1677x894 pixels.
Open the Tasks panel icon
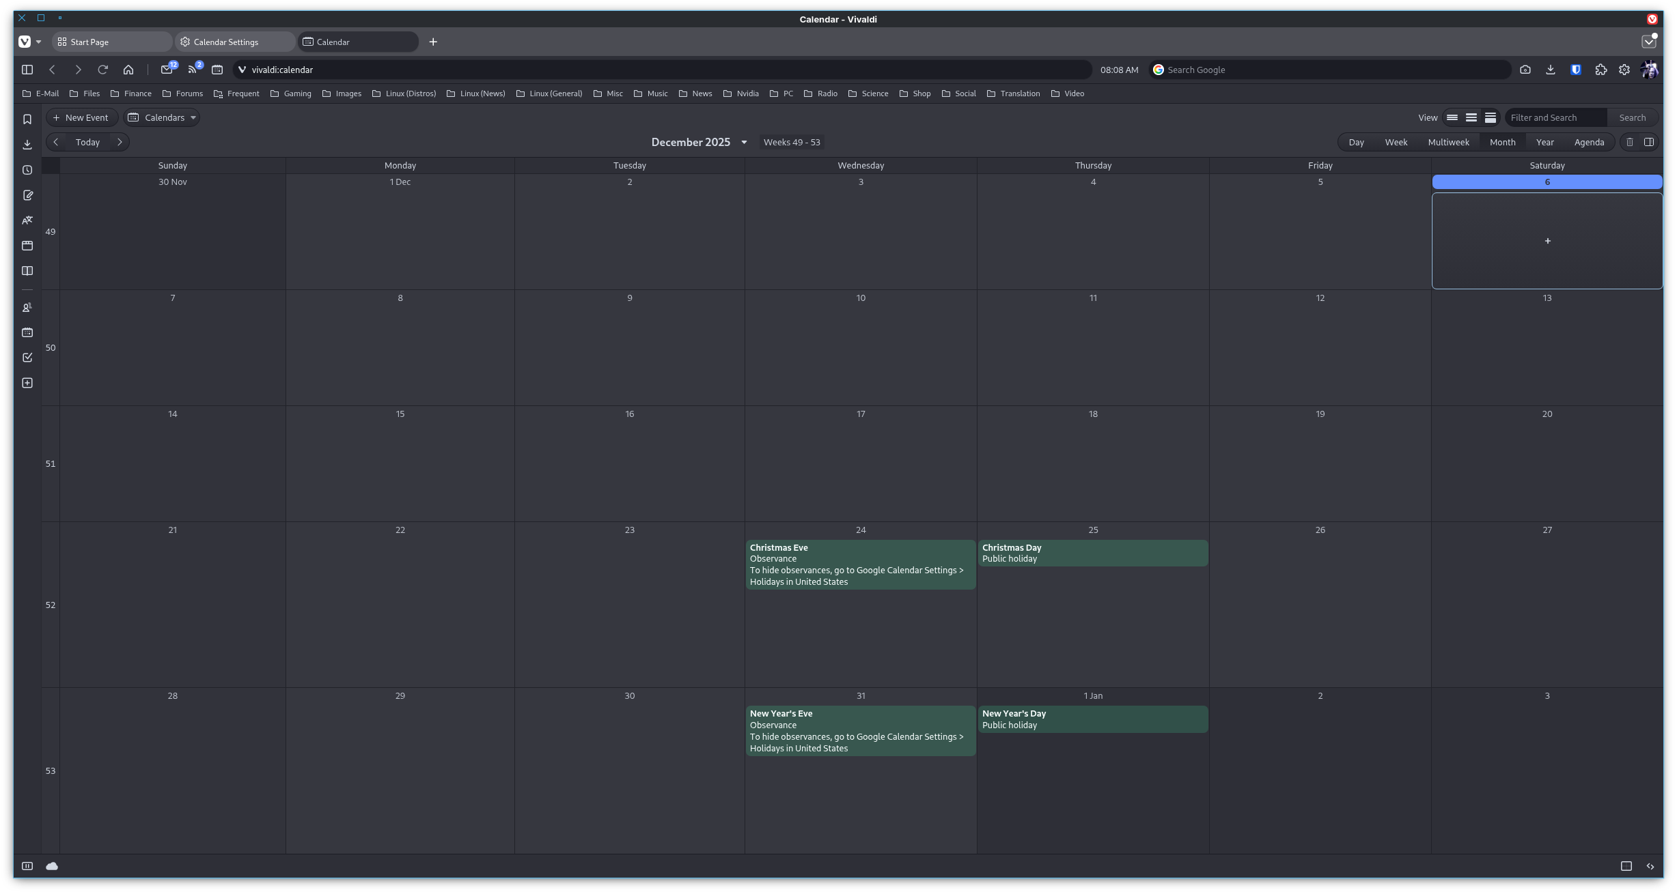(x=27, y=358)
